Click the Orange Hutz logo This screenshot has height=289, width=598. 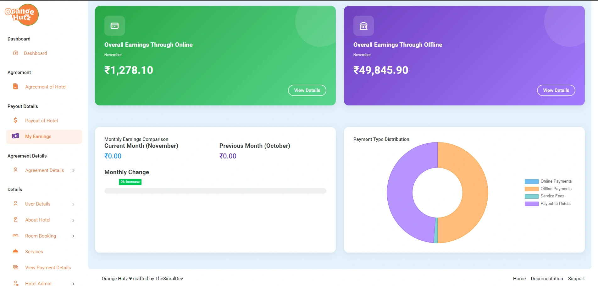(x=22, y=15)
